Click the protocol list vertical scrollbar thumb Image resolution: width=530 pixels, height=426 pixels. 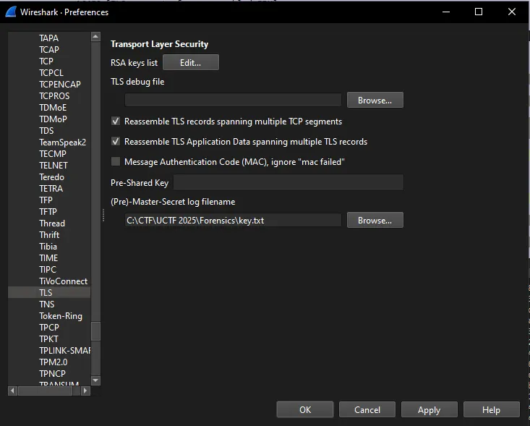[95, 331]
